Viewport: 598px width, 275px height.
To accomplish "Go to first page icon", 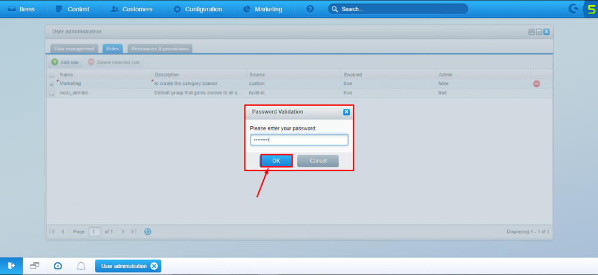I will (x=52, y=231).
